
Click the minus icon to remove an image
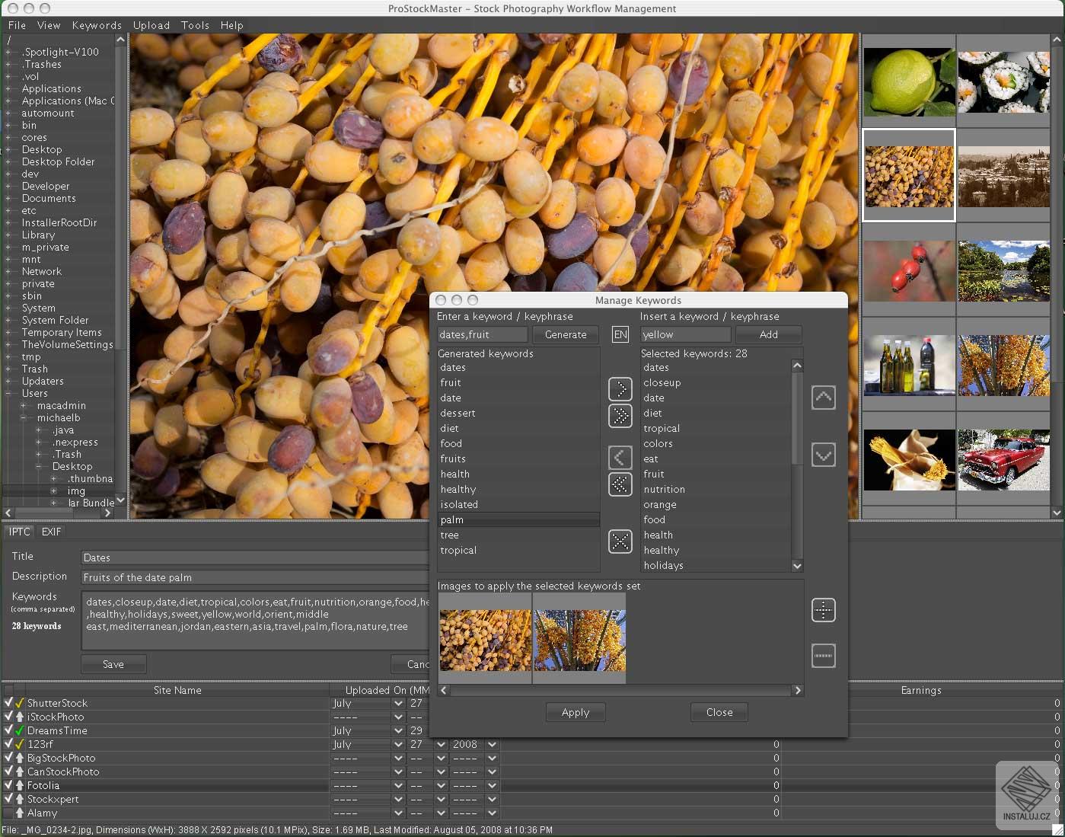click(x=823, y=656)
